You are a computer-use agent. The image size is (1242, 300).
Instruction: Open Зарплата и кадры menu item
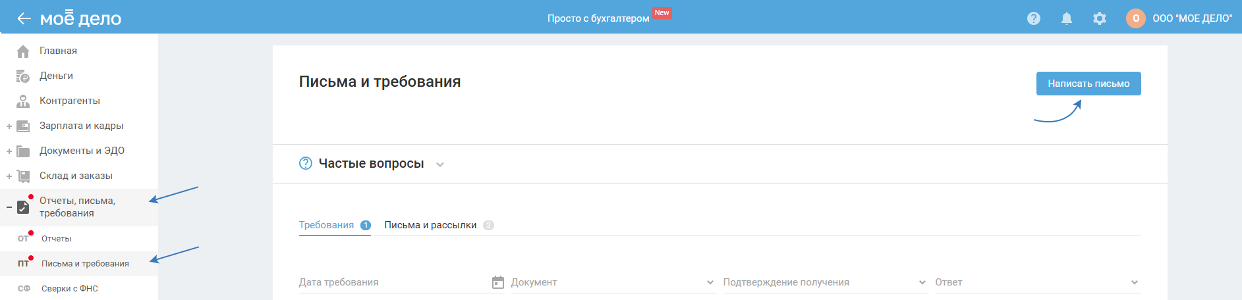[81, 126]
